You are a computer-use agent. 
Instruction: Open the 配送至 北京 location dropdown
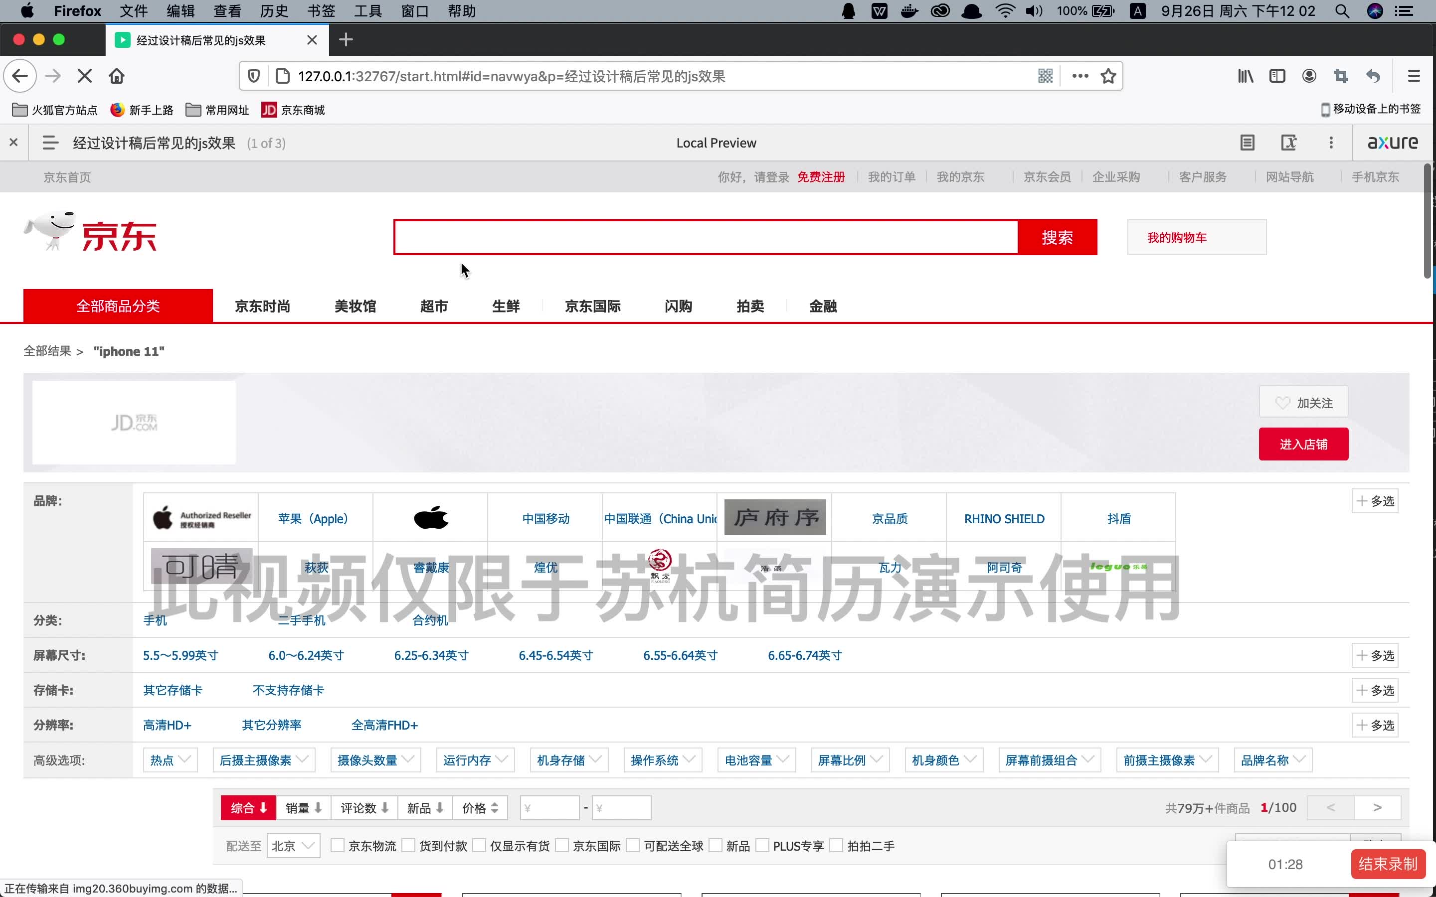coord(293,845)
